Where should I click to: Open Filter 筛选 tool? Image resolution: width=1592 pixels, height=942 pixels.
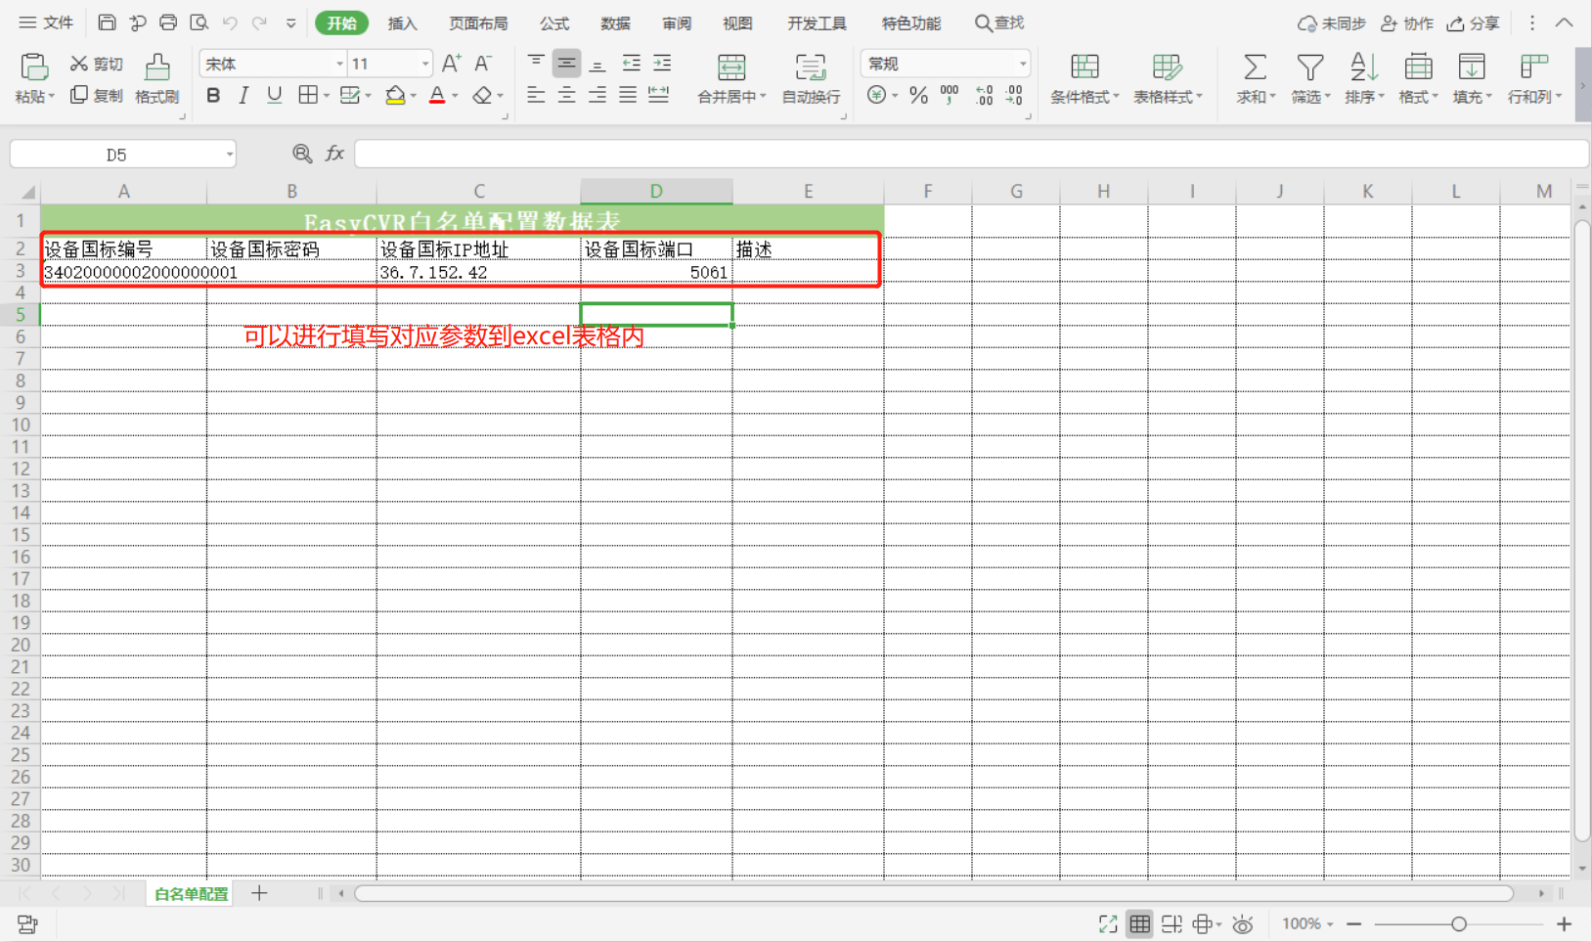[1310, 78]
